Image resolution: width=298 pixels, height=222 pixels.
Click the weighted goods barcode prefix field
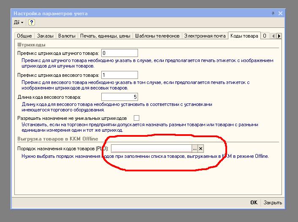click(x=119, y=75)
